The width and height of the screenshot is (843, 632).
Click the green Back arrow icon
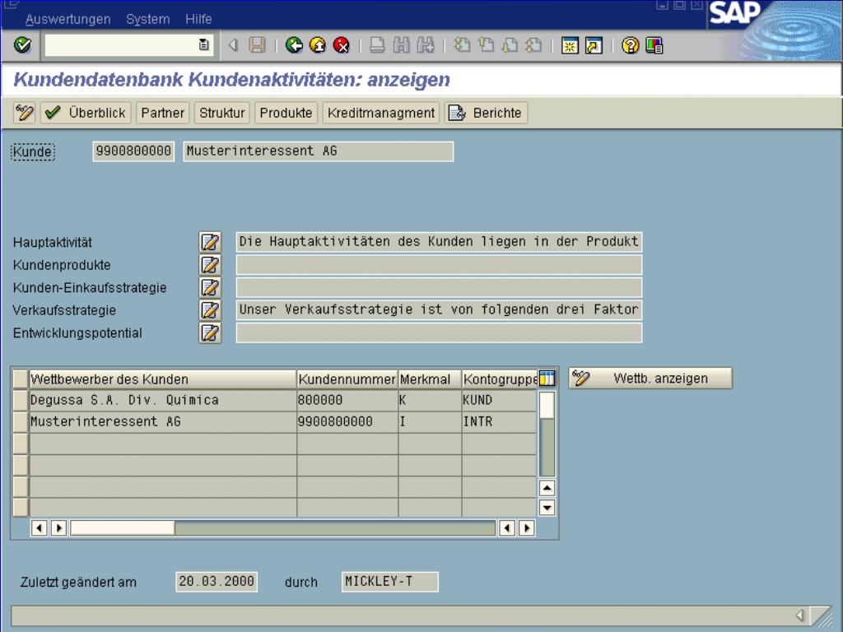pos(294,45)
